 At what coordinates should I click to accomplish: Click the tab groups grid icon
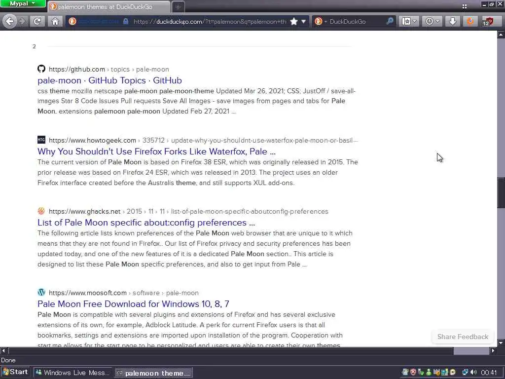tap(465, 6)
